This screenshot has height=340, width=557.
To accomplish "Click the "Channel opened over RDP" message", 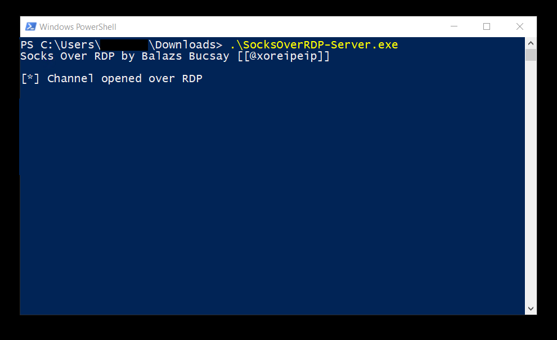I will pyautogui.click(x=124, y=79).
